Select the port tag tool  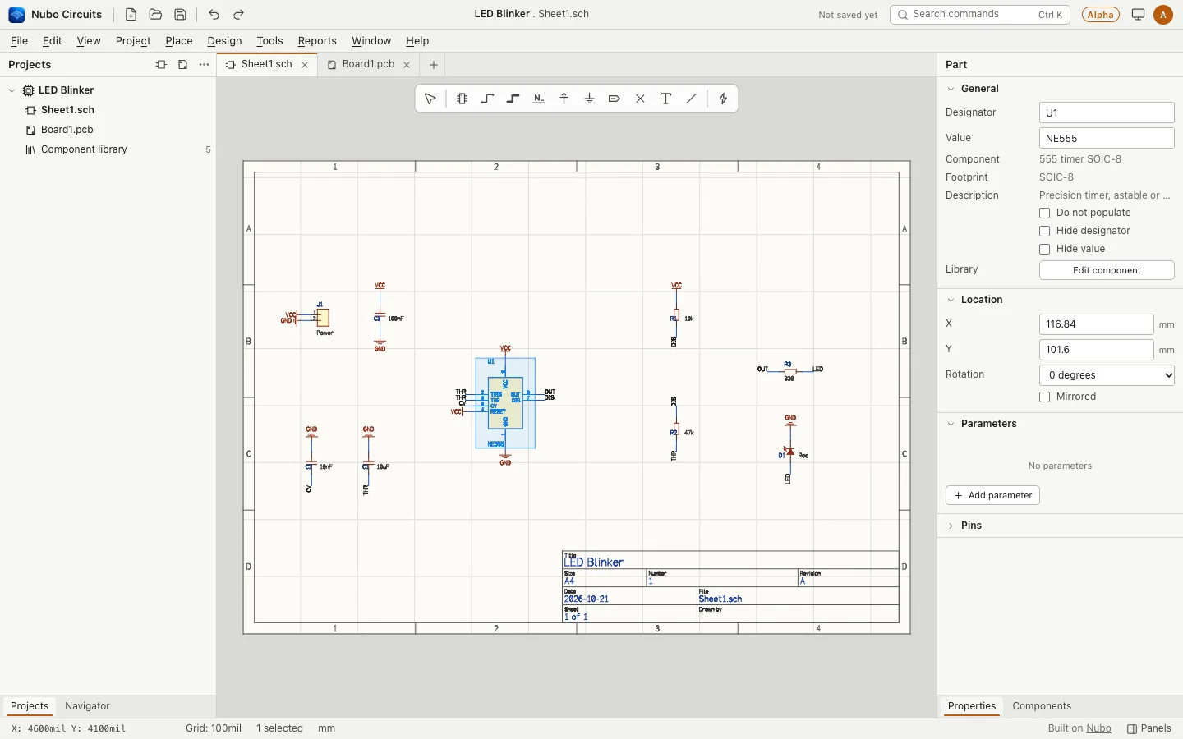[615, 99]
